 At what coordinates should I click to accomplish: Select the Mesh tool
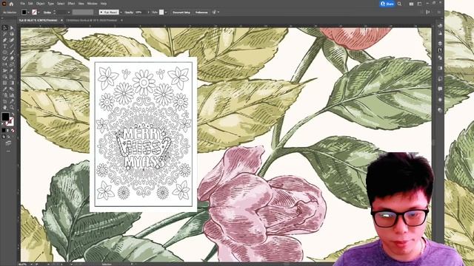(5, 83)
